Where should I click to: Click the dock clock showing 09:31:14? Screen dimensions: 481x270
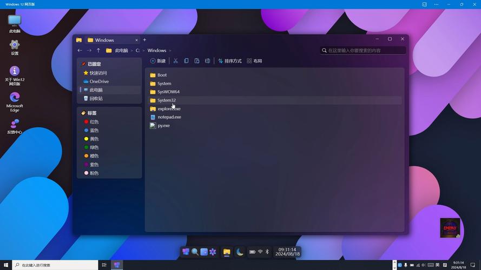point(287,252)
